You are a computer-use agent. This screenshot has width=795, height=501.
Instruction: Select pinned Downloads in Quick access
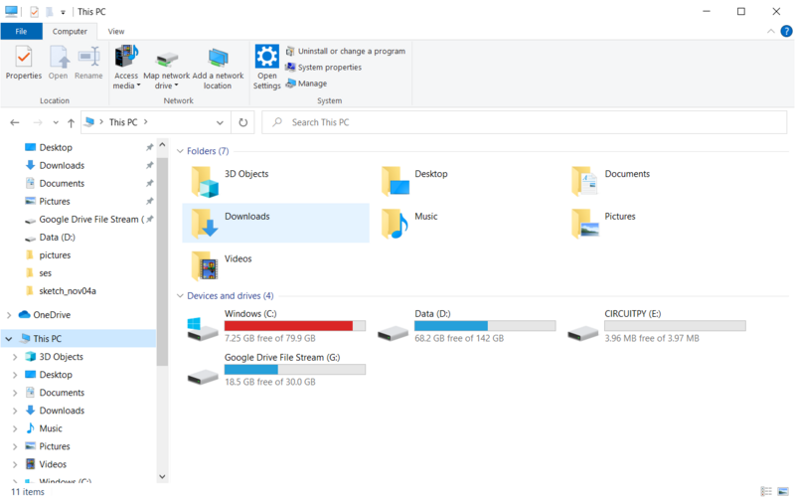62,165
